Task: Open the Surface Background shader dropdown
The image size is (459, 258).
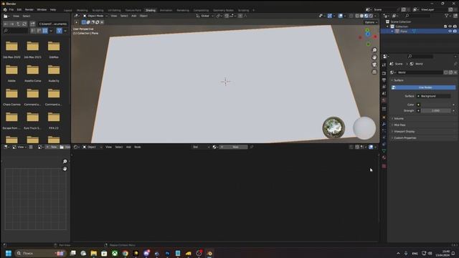Action: pos(433,96)
